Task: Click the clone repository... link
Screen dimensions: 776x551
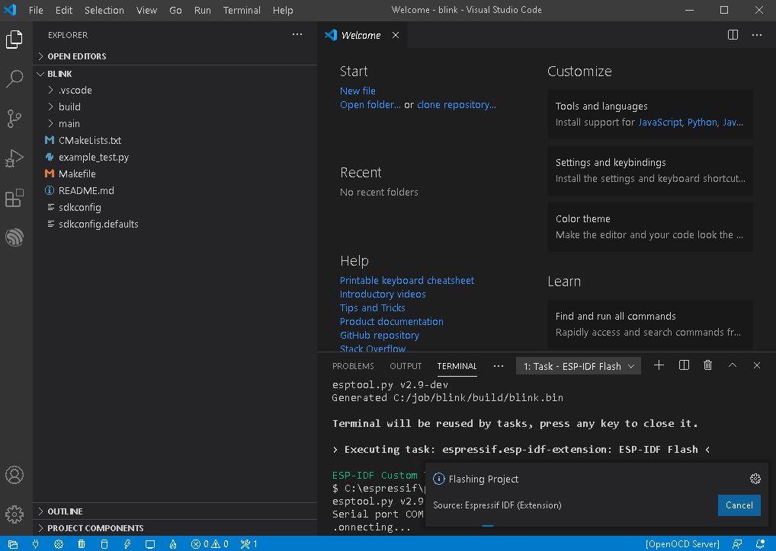Action: click(x=457, y=105)
